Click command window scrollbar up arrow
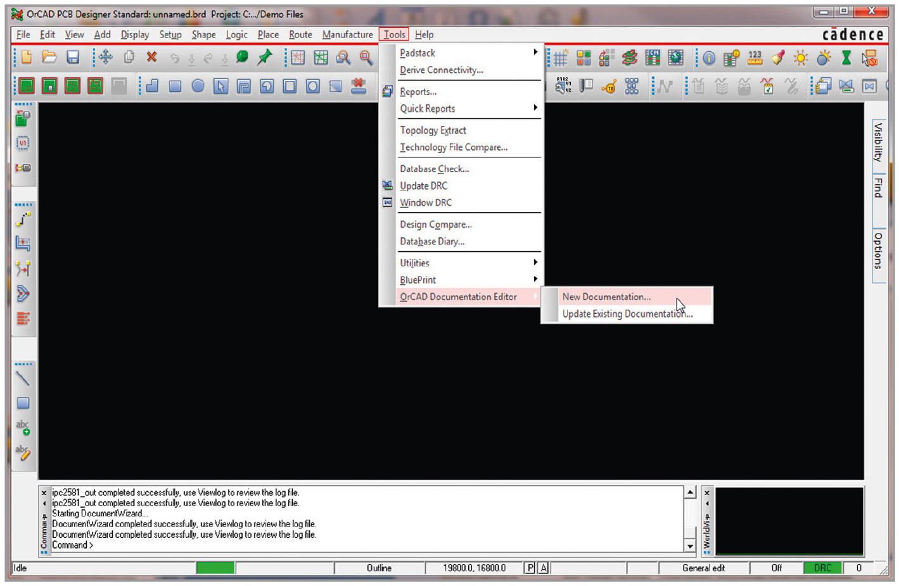 690,492
